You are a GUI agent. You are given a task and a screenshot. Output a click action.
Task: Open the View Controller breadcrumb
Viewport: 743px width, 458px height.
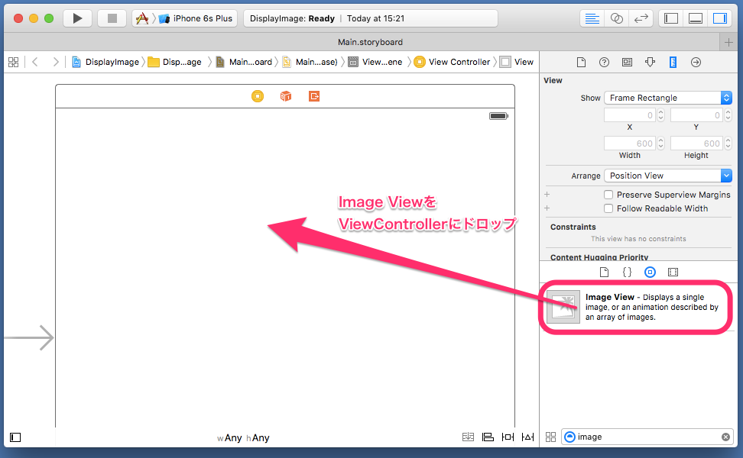coord(452,62)
